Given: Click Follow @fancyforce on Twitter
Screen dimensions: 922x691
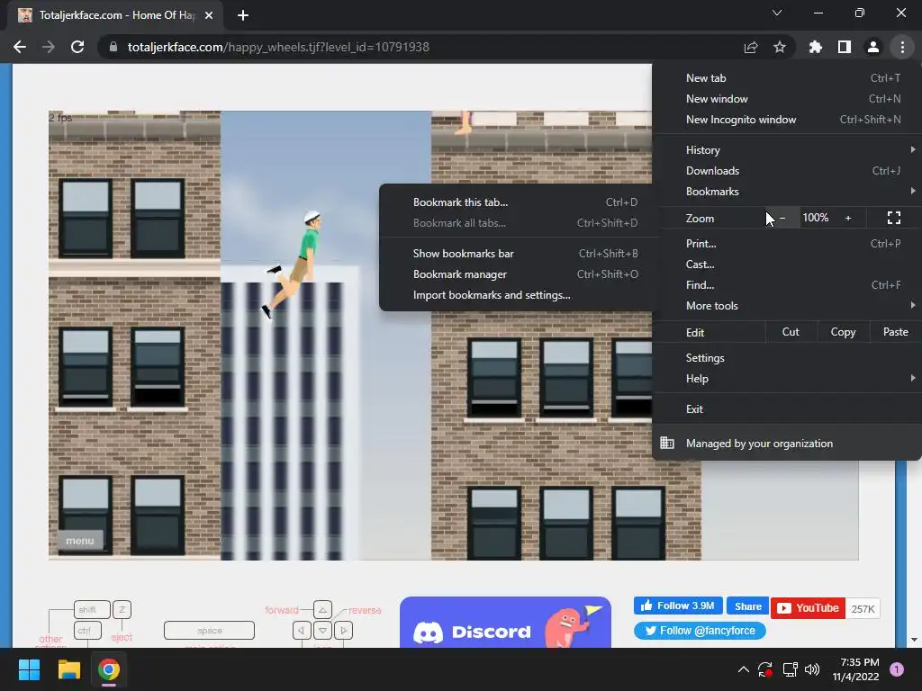Looking at the screenshot, I should [x=700, y=631].
